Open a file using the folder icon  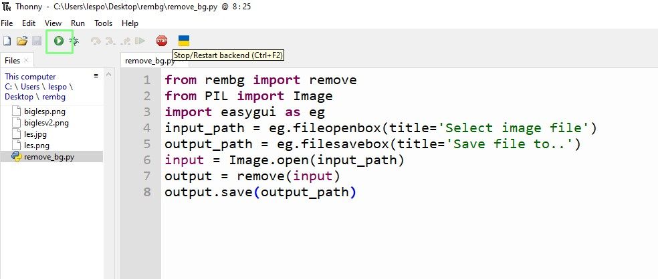point(22,41)
